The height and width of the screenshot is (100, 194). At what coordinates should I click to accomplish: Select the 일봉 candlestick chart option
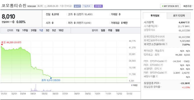[x=103, y=30]
